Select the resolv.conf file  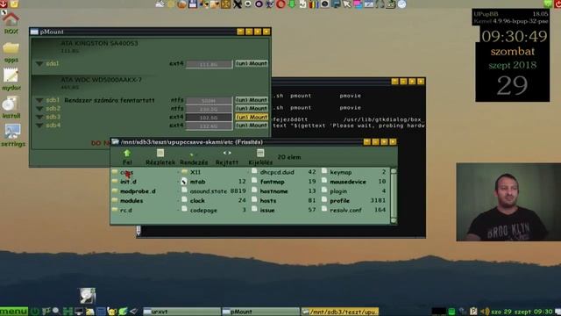(x=345, y=211)
